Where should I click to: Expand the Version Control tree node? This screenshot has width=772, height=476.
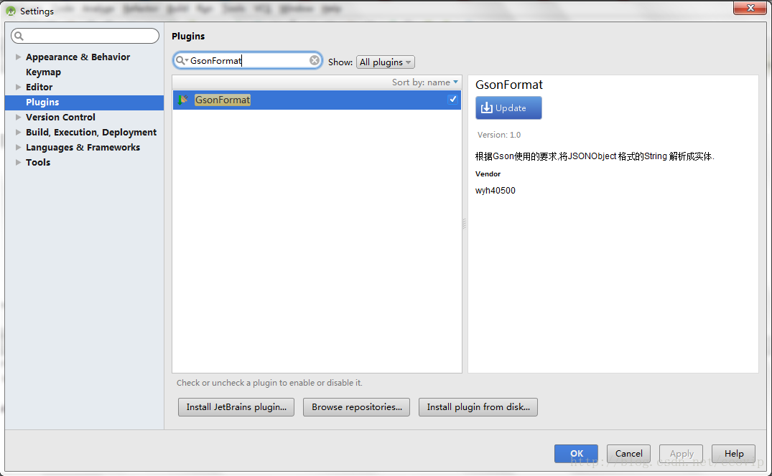click(18, 118)
